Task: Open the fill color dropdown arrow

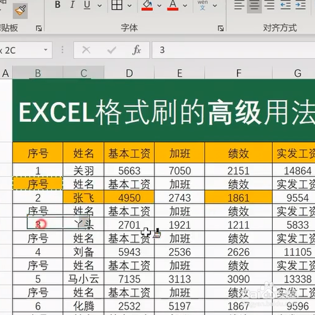Action: (159, 6)
